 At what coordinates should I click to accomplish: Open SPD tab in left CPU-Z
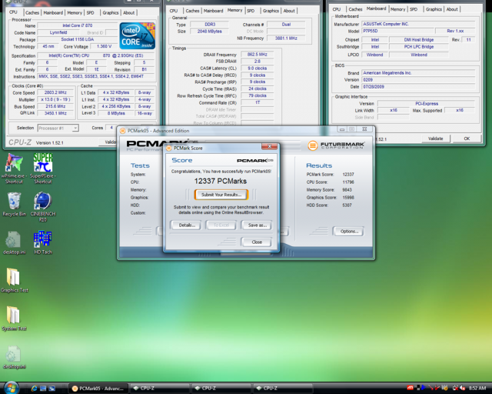tap(91, 13)
